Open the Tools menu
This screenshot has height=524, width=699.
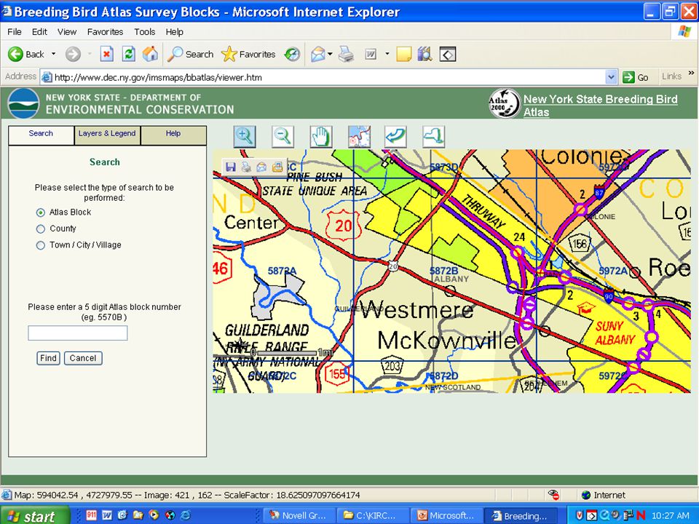[145, 31]
